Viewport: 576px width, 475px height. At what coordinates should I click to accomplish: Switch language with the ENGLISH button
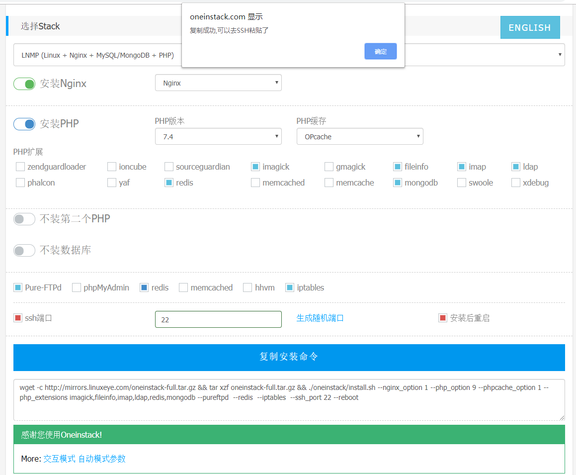click(529, 27)
